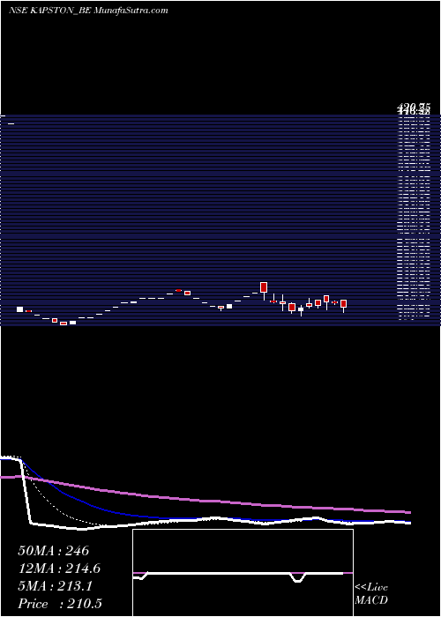Image resolution: width=441 pixels, height=617 pixels.
Task: Click the first white candlestick at chart left
Action: tap(19, 309)
